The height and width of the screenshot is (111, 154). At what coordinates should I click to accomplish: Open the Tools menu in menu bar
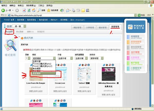[41, 5]
